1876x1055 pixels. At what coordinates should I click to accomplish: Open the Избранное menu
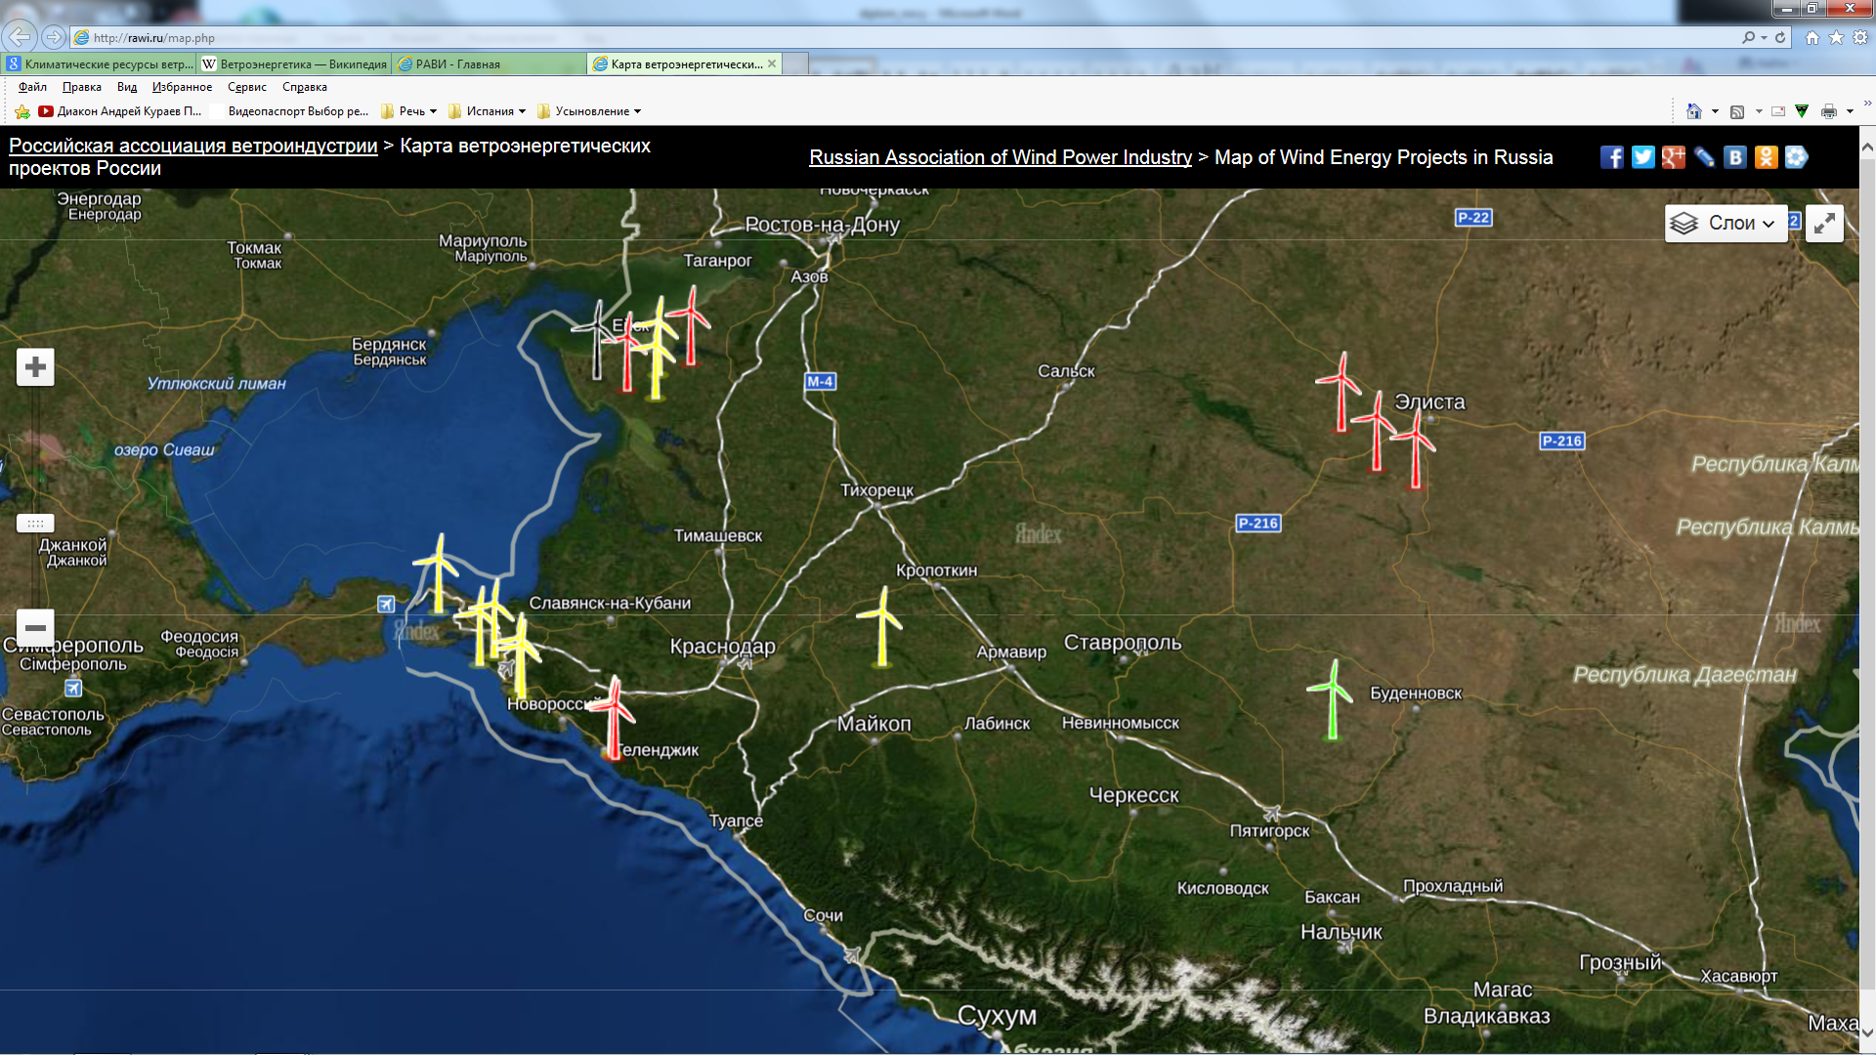pyautogui.click(x=182, y=87)
